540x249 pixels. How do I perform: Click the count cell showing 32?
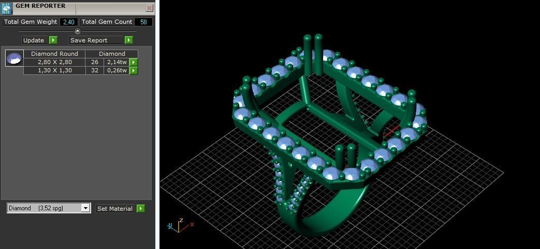95,70
